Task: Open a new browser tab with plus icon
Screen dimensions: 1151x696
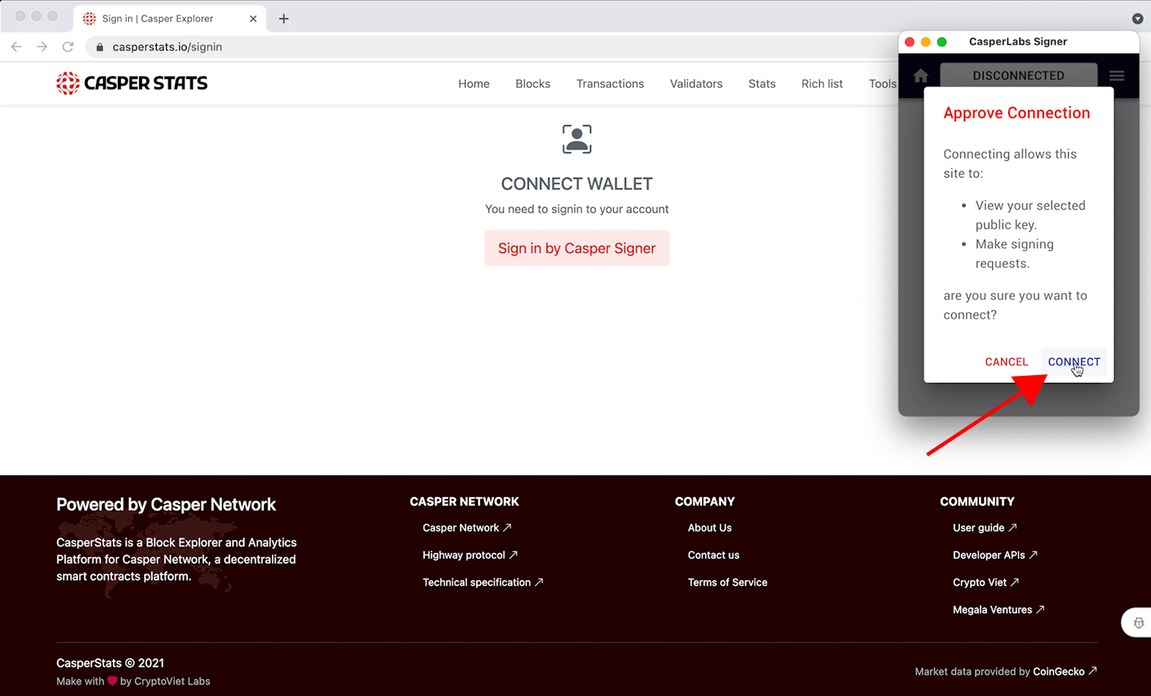Action: [x=284, y=18]
